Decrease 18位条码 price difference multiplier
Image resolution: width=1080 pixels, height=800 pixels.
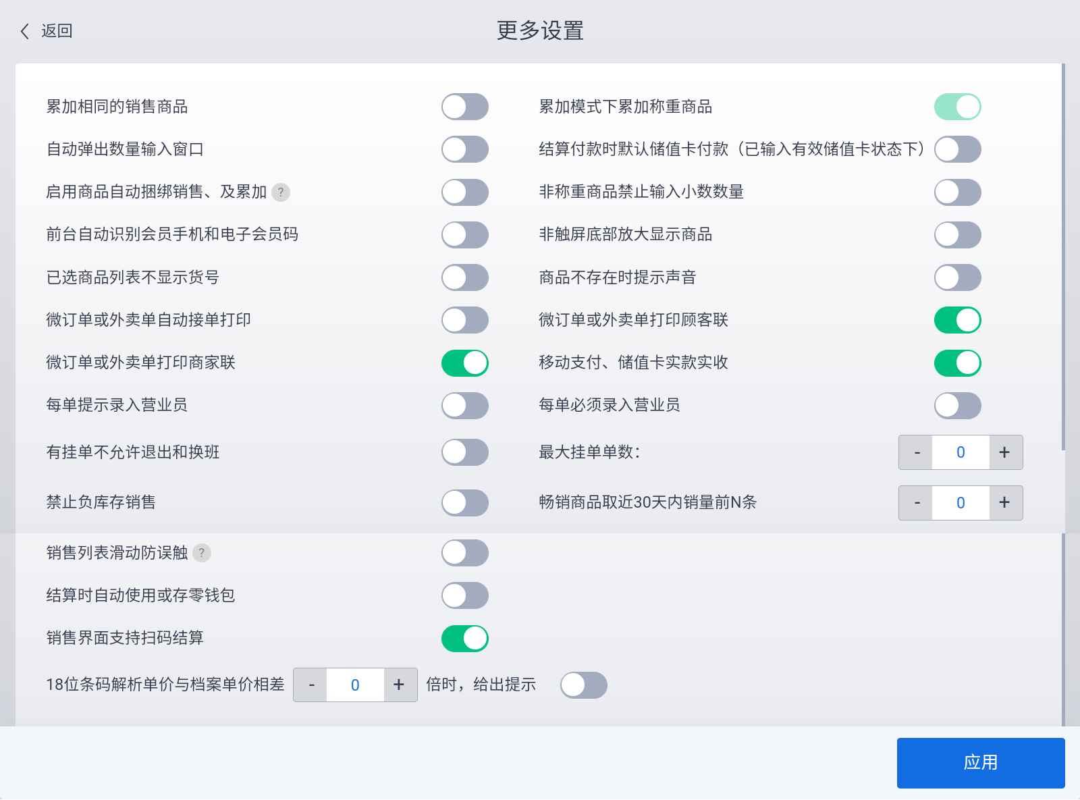point(310,685)
